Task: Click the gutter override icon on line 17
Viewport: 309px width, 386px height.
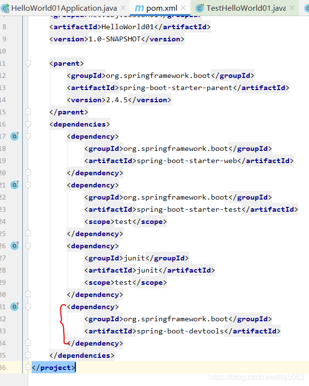Action: [15, 136]
